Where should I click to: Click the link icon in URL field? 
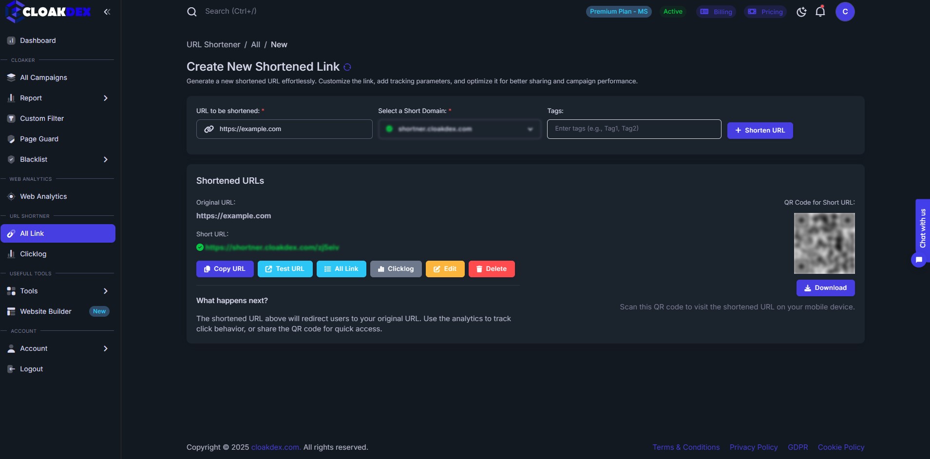coord(209,129)
